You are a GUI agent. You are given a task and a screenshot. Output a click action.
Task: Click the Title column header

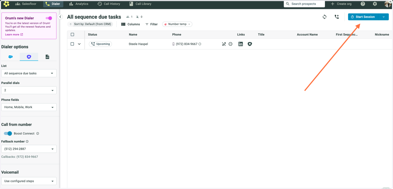click(x=261, y=34)
